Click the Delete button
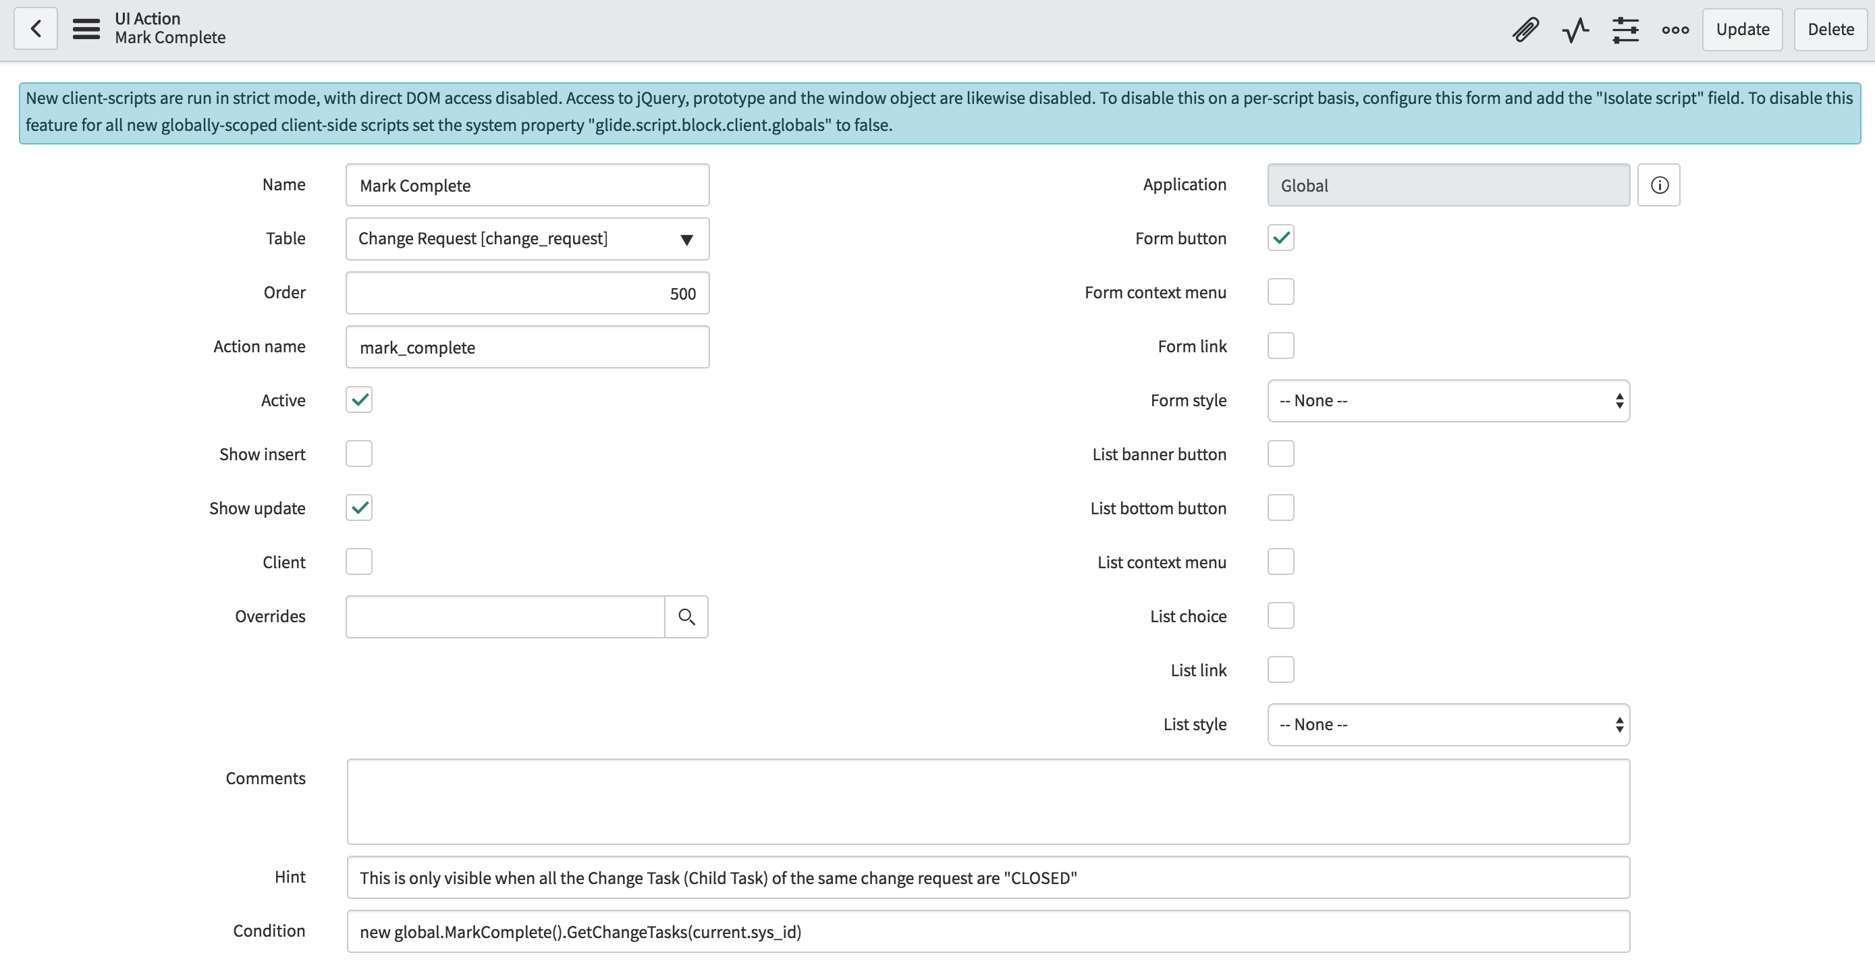This screenshot has width=1875, height=961. pyautogui.click(x=1830, y=29)
